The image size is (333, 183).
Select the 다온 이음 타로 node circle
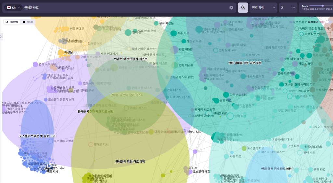coord(226,95)
